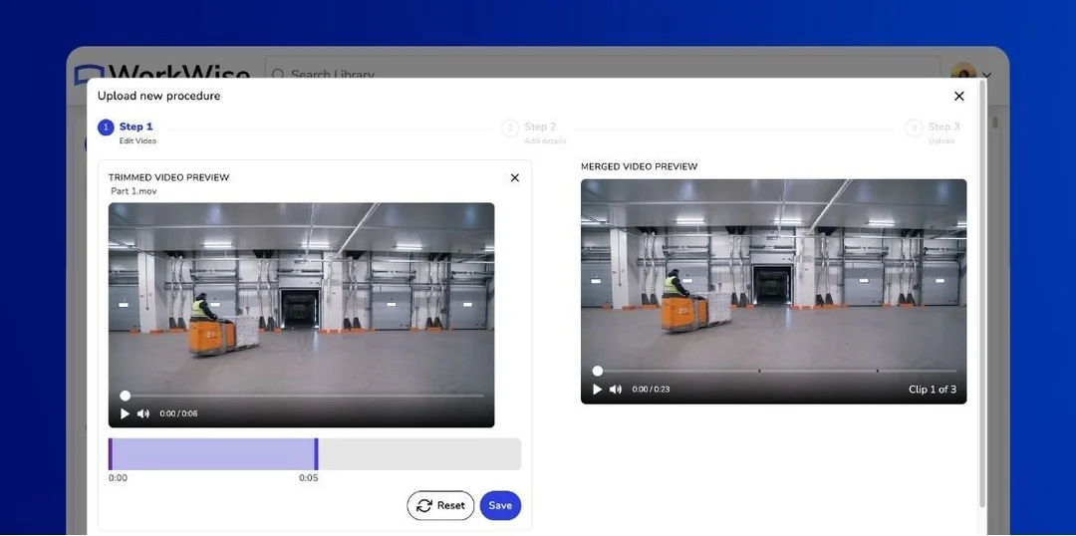
Task: Go to Step 3 Upload
Action: (934, 133)
